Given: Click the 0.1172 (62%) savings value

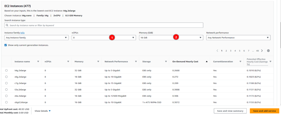Looking at the screenshot, I should point(254,96).
